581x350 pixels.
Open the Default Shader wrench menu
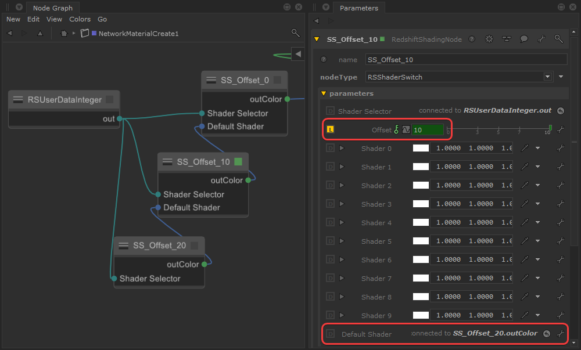click(561, 334)
